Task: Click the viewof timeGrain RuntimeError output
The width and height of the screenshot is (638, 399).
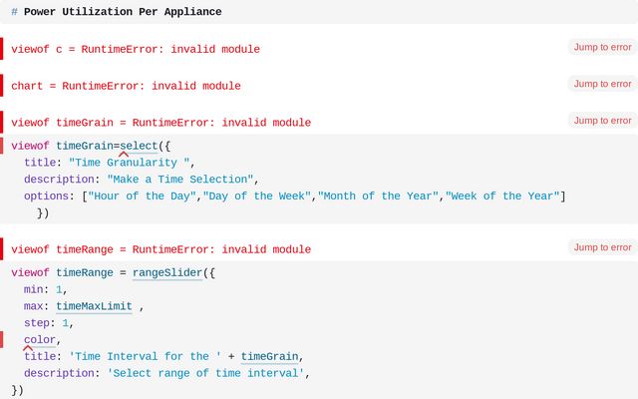Action: (x=160, y=123)
